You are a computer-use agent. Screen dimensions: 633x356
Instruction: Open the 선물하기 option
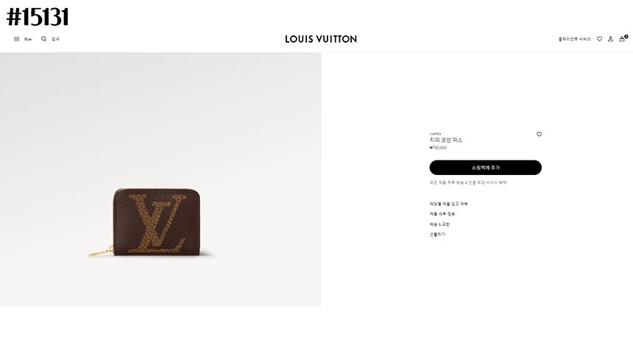coord(437,235)
